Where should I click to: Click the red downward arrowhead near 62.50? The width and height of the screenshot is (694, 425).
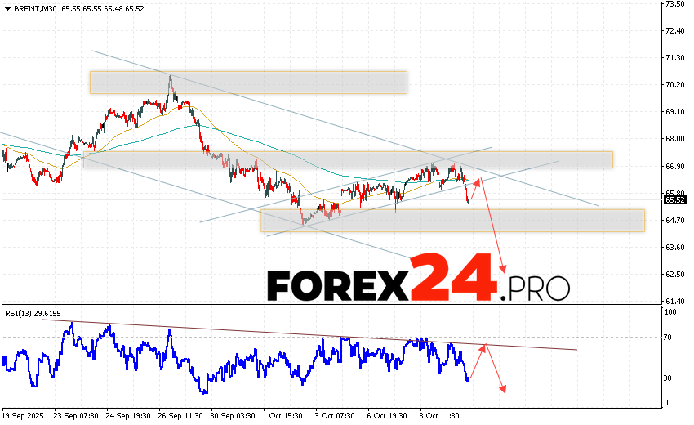[504, 270]
